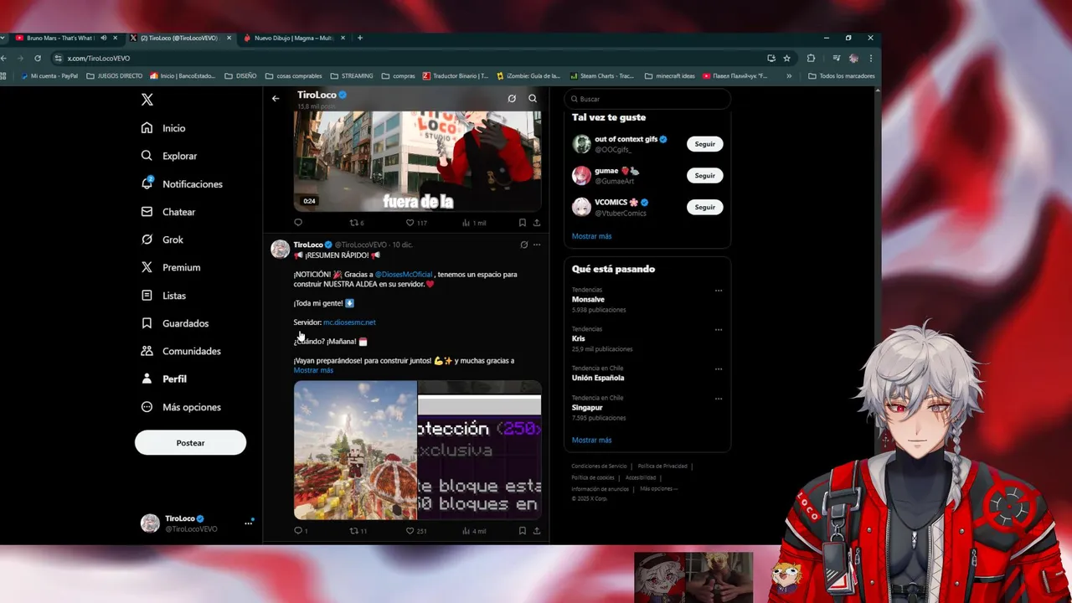Like the post with 251 likes
This screenshot has width=1072, height=603.
click(416, 531)
